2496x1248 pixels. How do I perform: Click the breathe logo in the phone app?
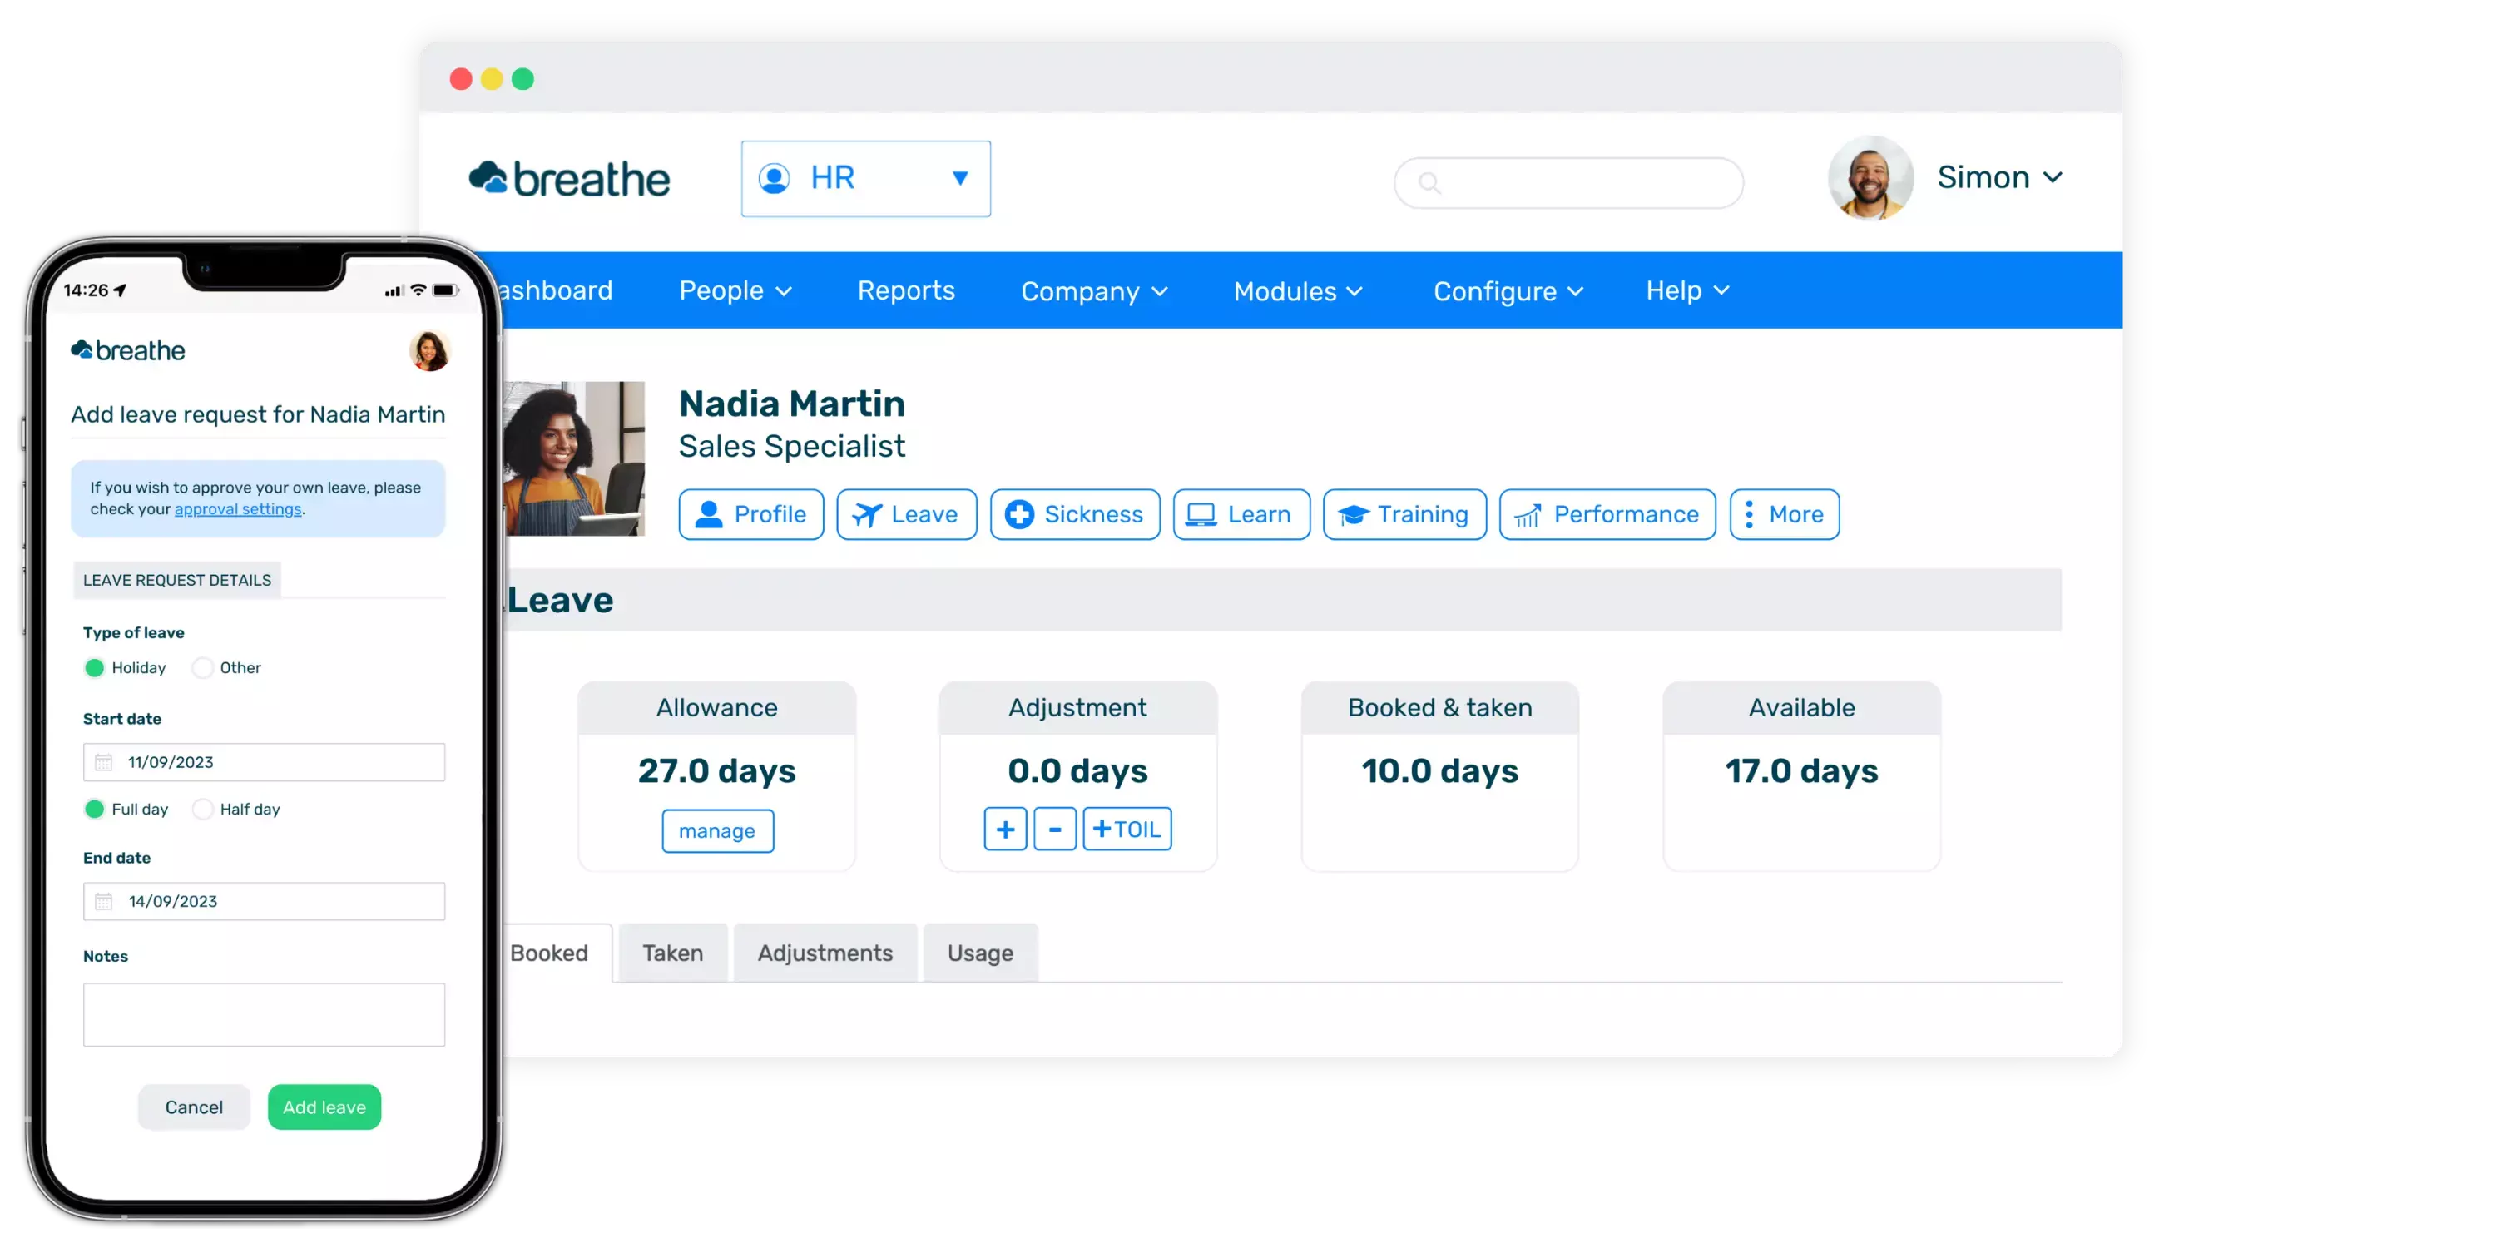[128, 349]
